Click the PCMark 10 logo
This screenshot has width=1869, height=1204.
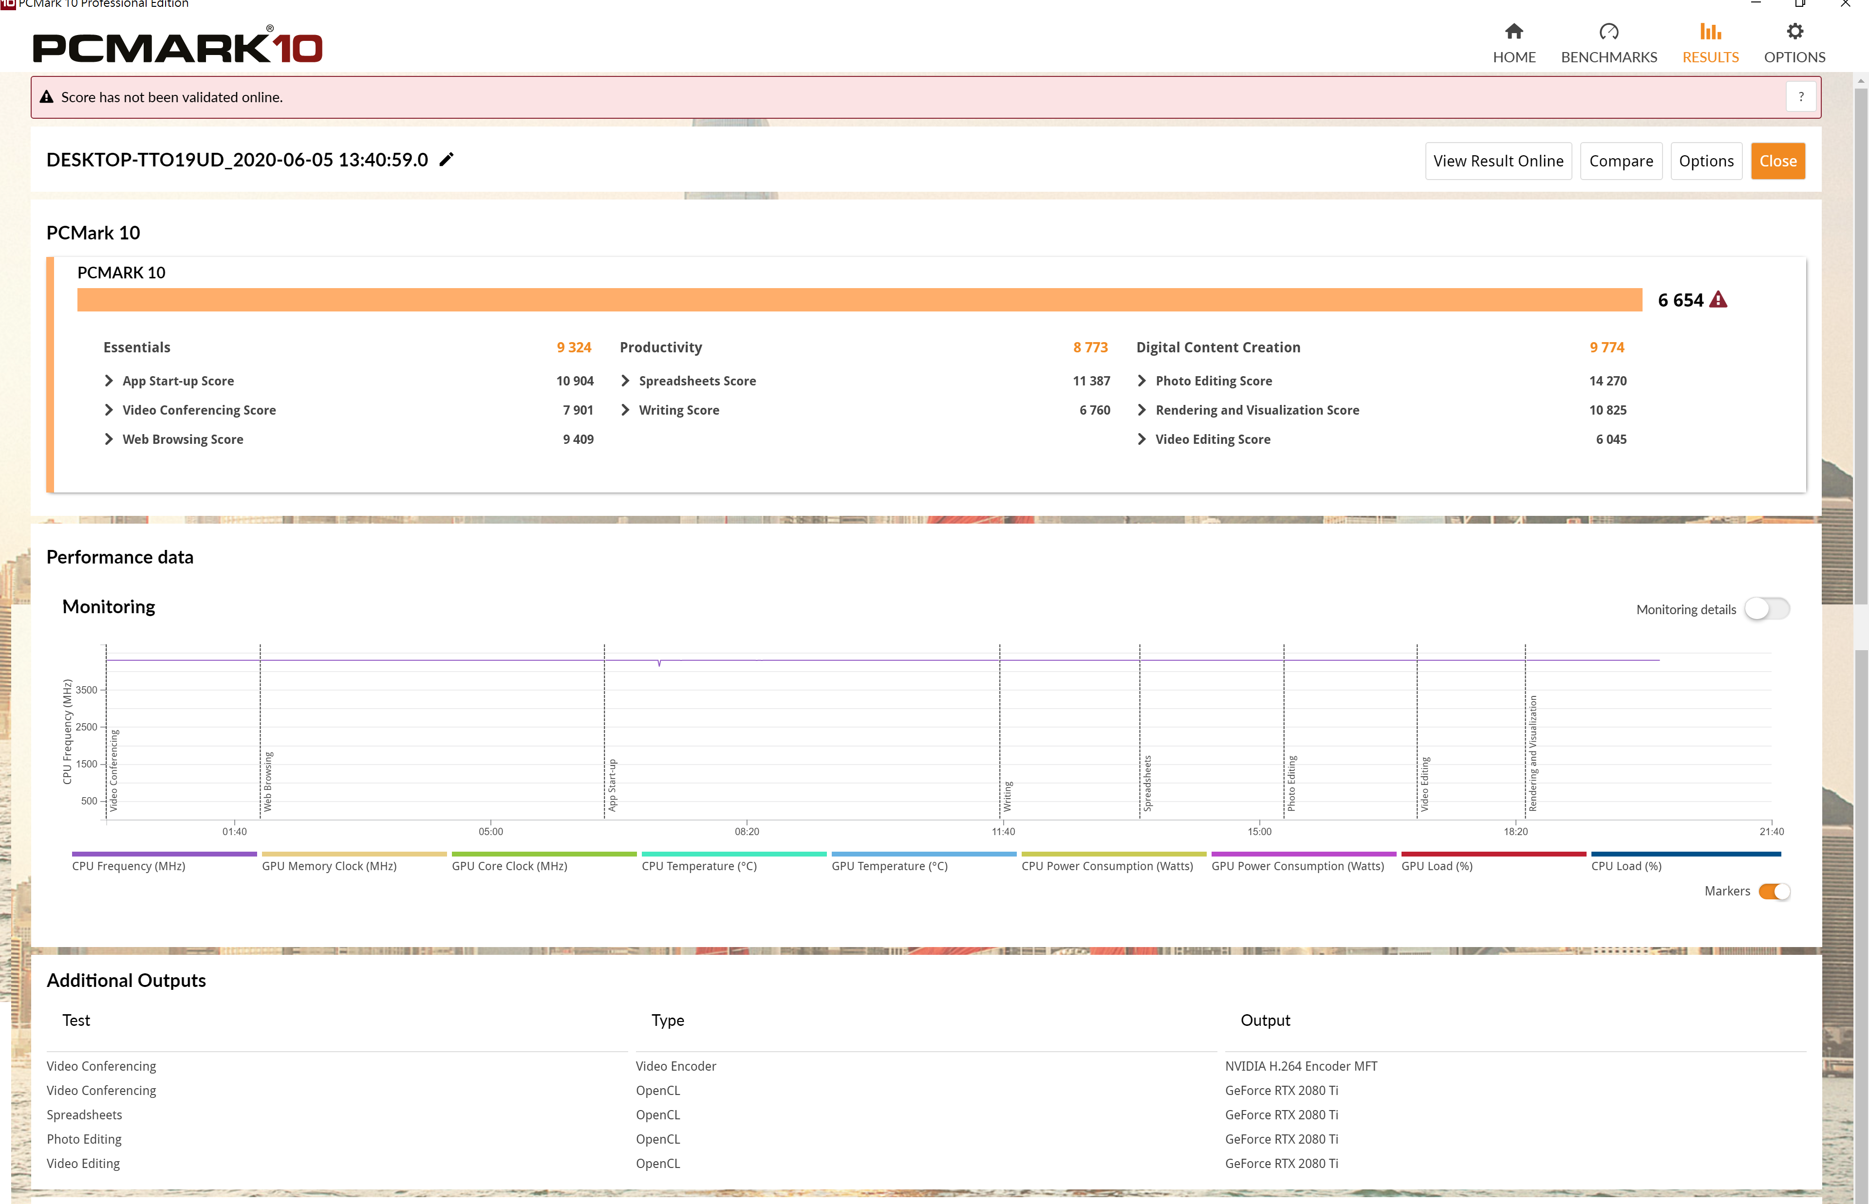pos(178,45)
